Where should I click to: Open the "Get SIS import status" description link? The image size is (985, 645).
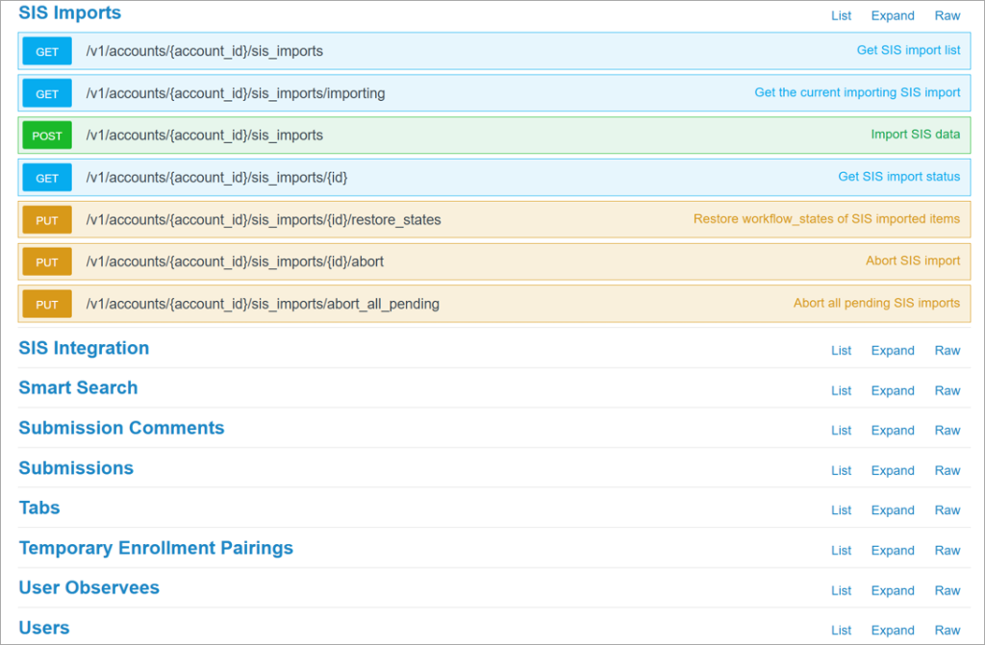[x=899, y=177]
